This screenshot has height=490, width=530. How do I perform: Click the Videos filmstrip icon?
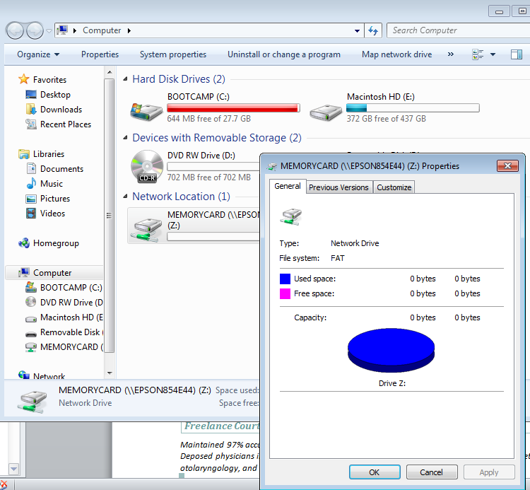(x=31, y=214)
